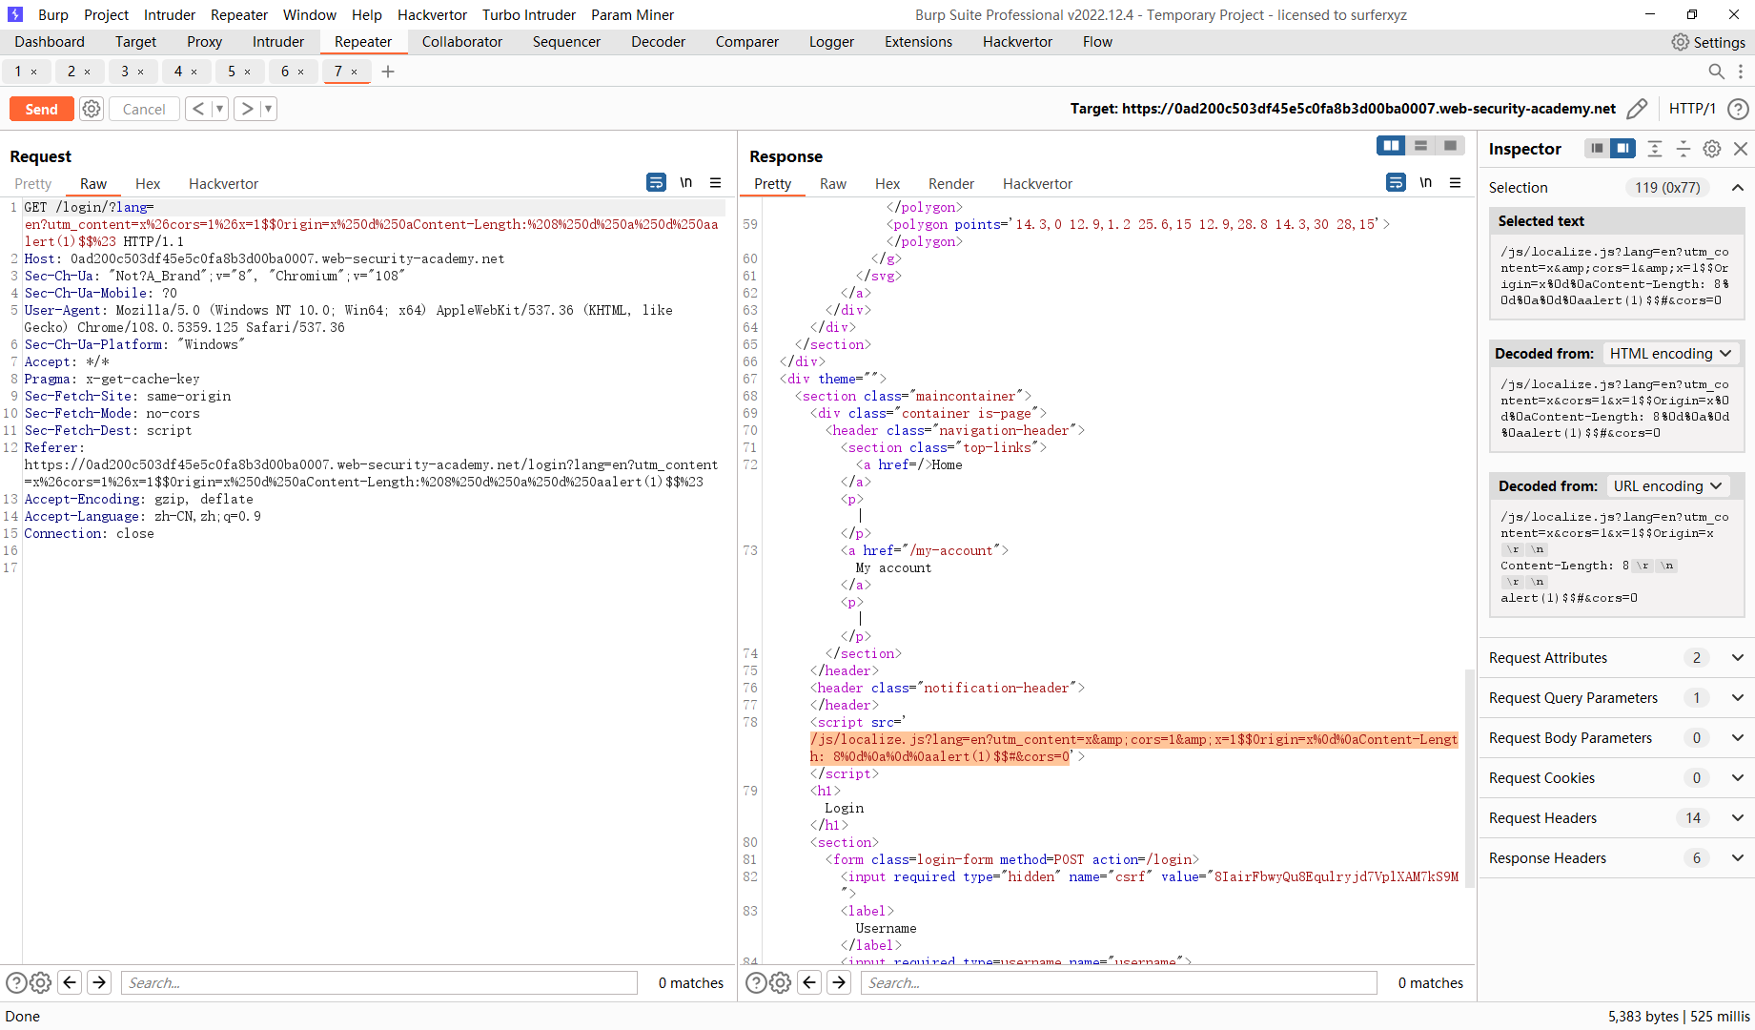This screenshot has width=1755, height=1030.
Task: Open the Turbo Intruder menu
Action: click(529, 15)
